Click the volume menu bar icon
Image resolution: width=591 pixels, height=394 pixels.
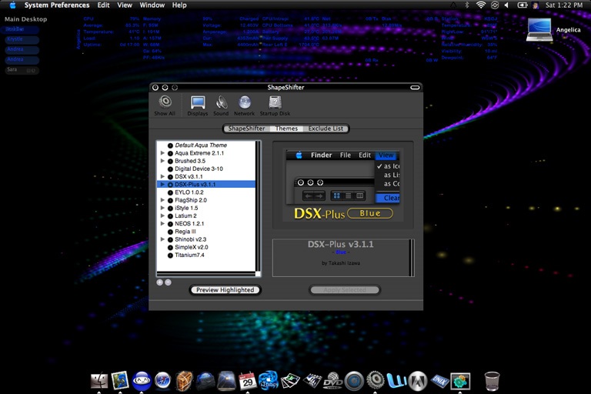[x=506, y=5]
